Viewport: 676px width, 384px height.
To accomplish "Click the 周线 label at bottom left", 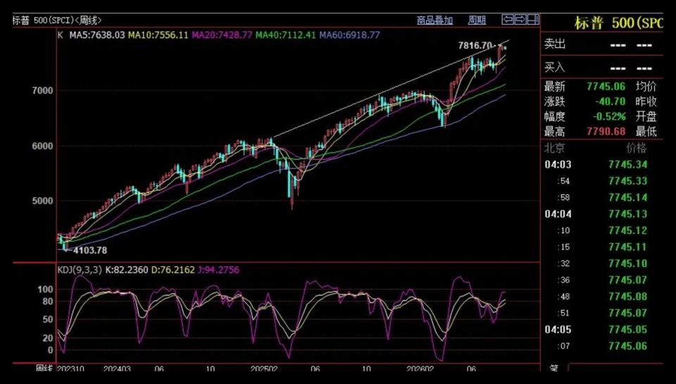I will coord(44,368).
